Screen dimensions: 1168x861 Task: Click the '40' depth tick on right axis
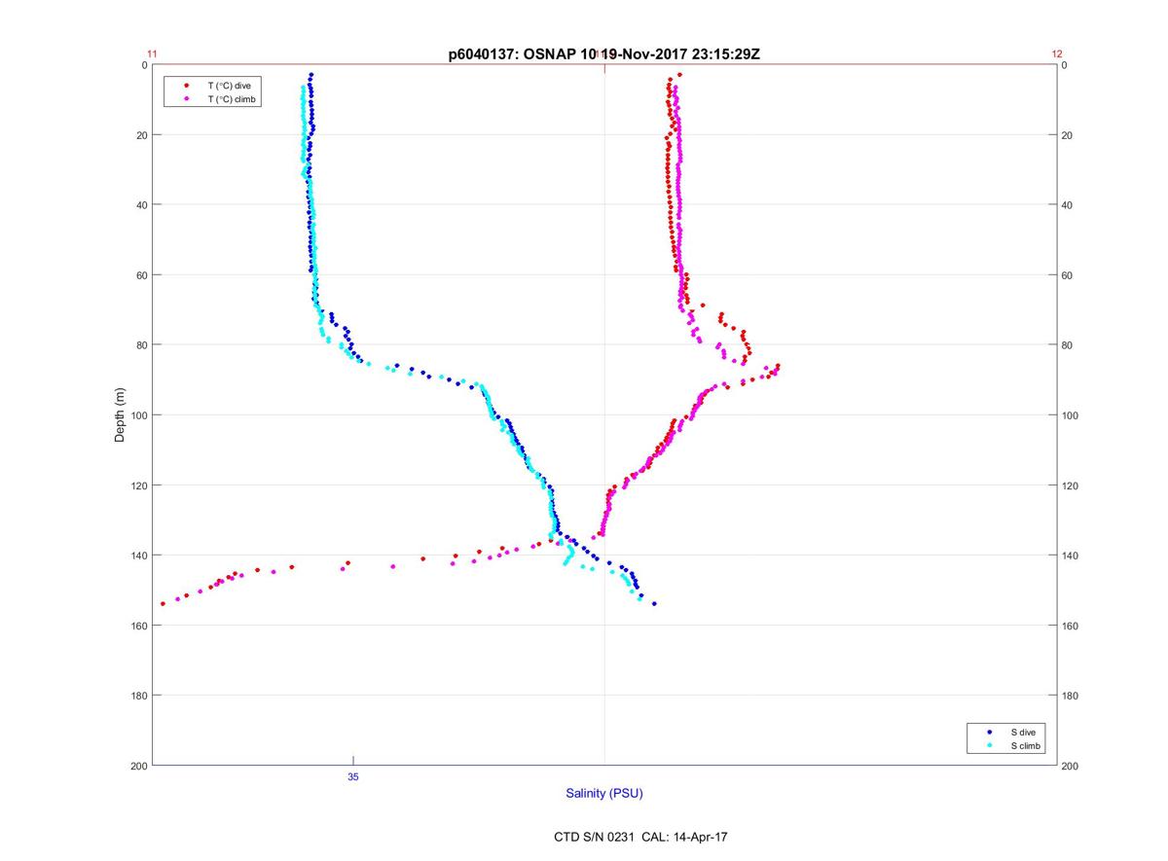click(1068, 205)
